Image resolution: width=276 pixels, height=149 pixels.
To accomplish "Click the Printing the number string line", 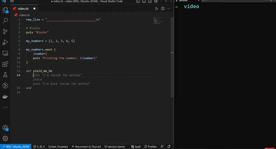I will click(65, 58).
